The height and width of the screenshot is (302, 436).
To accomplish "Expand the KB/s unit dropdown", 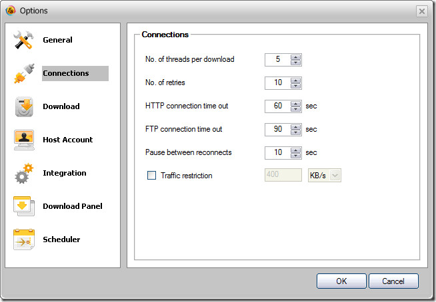I will click(335, 176).
